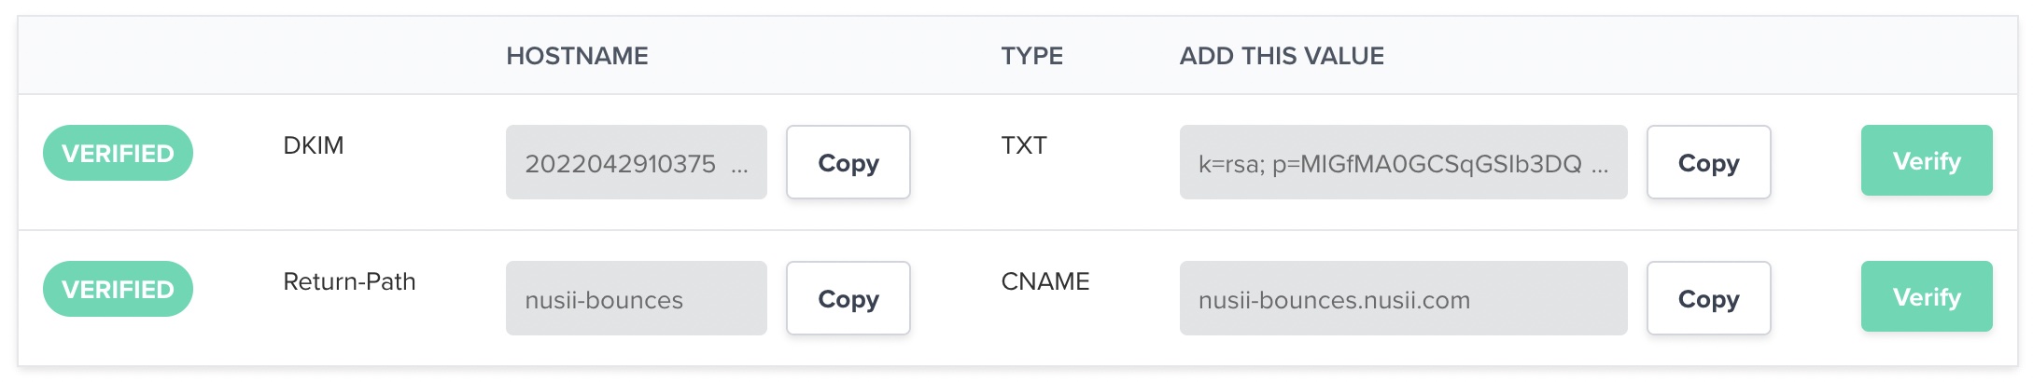Click the CNAME record type text
This screenshot has height=382, width=2033.
pyautogui.click(x=1045, y=281)
